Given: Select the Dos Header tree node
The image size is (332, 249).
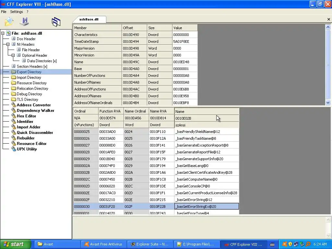Looking at the screenshot, I should click(x=26, y=39).
